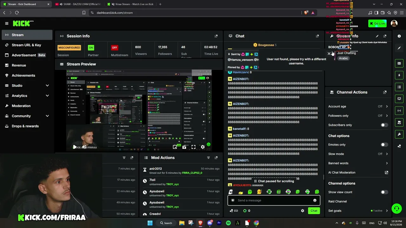Open Stream URL & Key page
Image resolution: width=406 pixels, height=228 pixels.
tap(27, 45)
